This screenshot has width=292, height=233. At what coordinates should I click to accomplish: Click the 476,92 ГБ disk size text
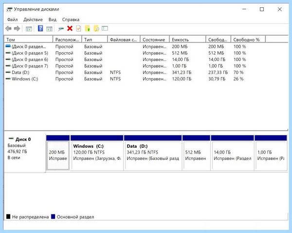(17, 152)
